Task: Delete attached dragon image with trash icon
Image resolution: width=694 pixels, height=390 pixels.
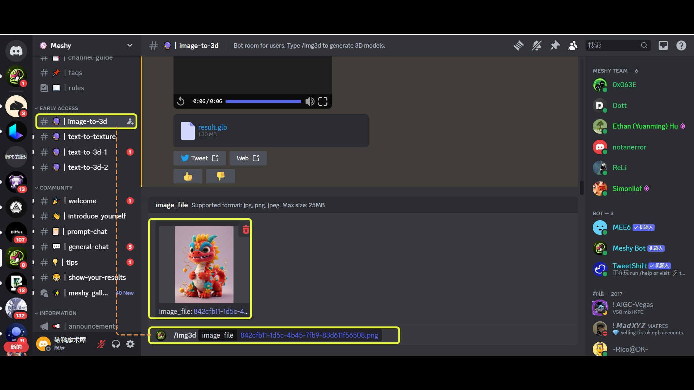Action: click(x=246, y=230)
